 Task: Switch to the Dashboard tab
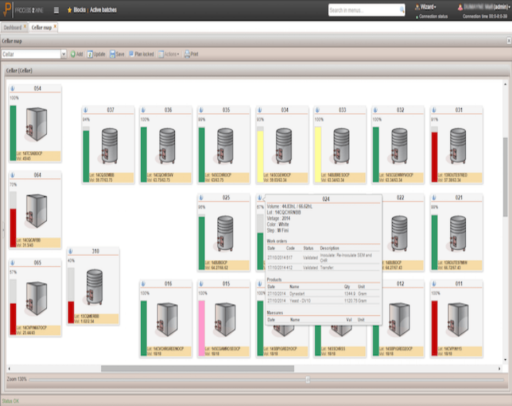13,27
